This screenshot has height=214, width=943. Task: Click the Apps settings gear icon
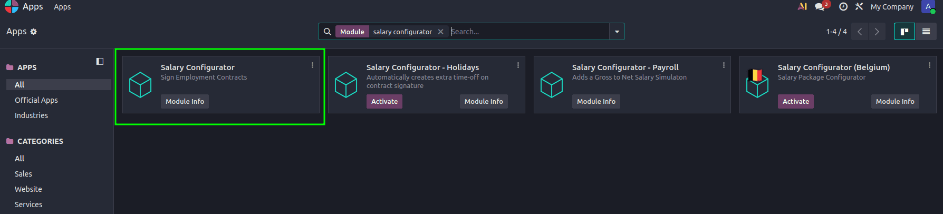[x=34, y=32]
